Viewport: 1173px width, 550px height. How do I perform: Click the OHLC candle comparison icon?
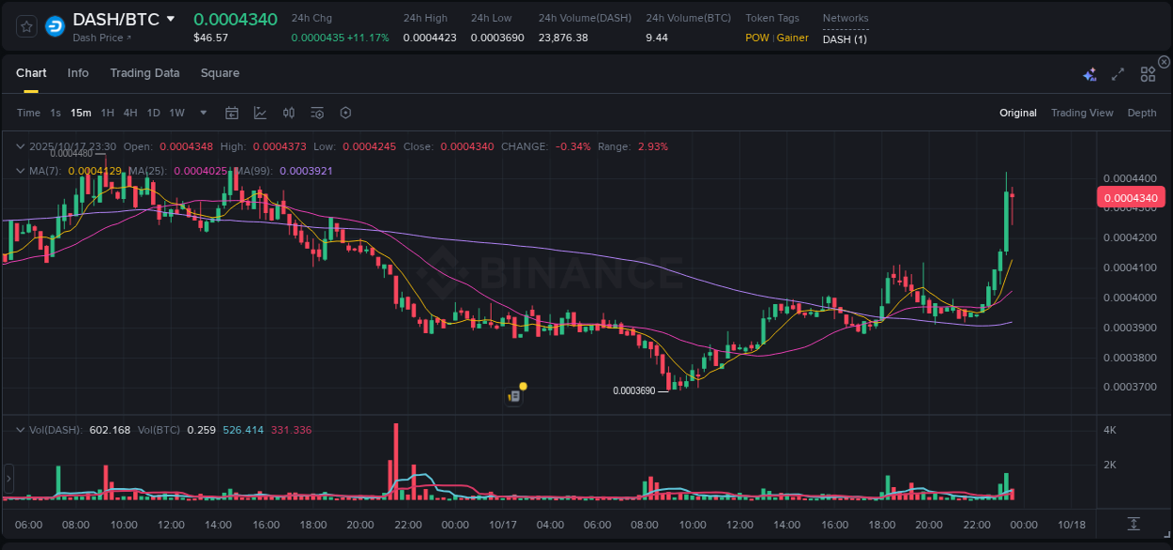288,113
